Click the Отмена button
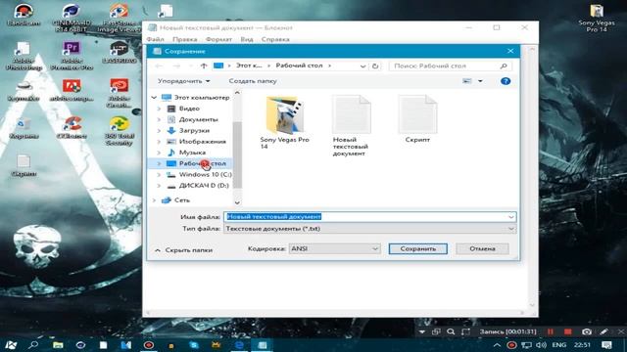Screen dimensions: 627x352 [482, 248]
